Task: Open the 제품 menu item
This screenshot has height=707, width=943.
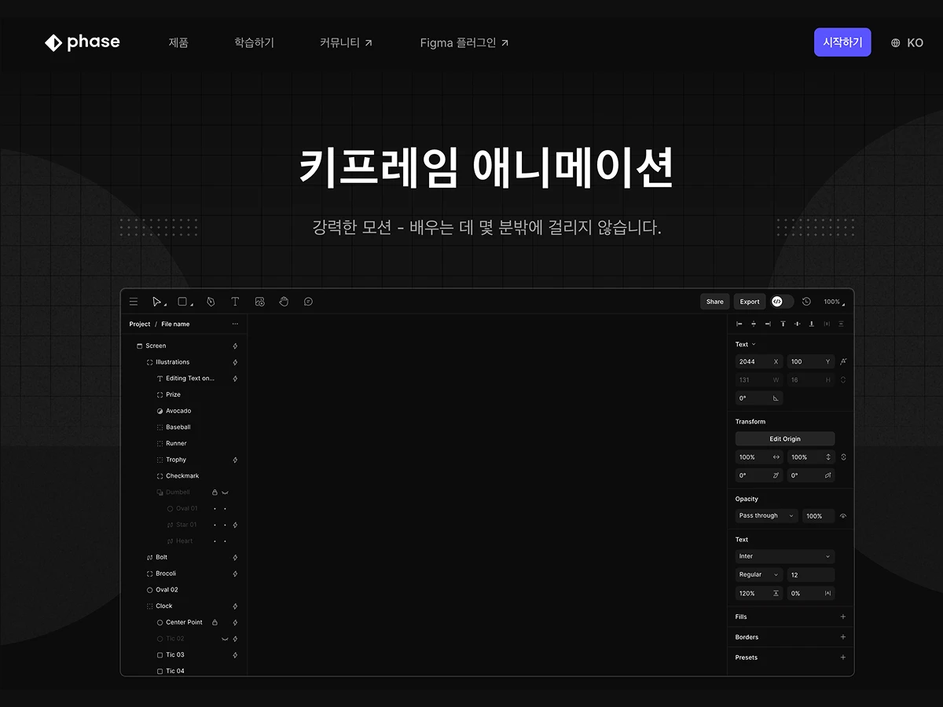Action: [x=178, y=43]
